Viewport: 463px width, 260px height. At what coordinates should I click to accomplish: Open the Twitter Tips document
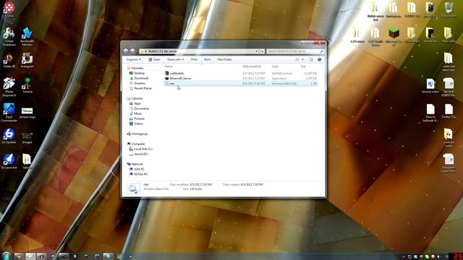[449, 111]
